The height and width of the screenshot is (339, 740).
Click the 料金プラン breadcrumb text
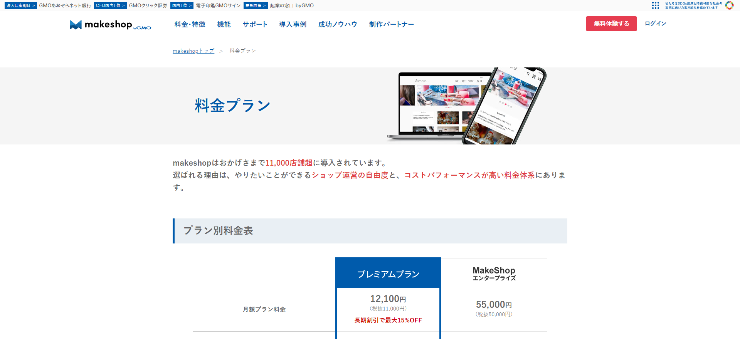click(243, 51)
